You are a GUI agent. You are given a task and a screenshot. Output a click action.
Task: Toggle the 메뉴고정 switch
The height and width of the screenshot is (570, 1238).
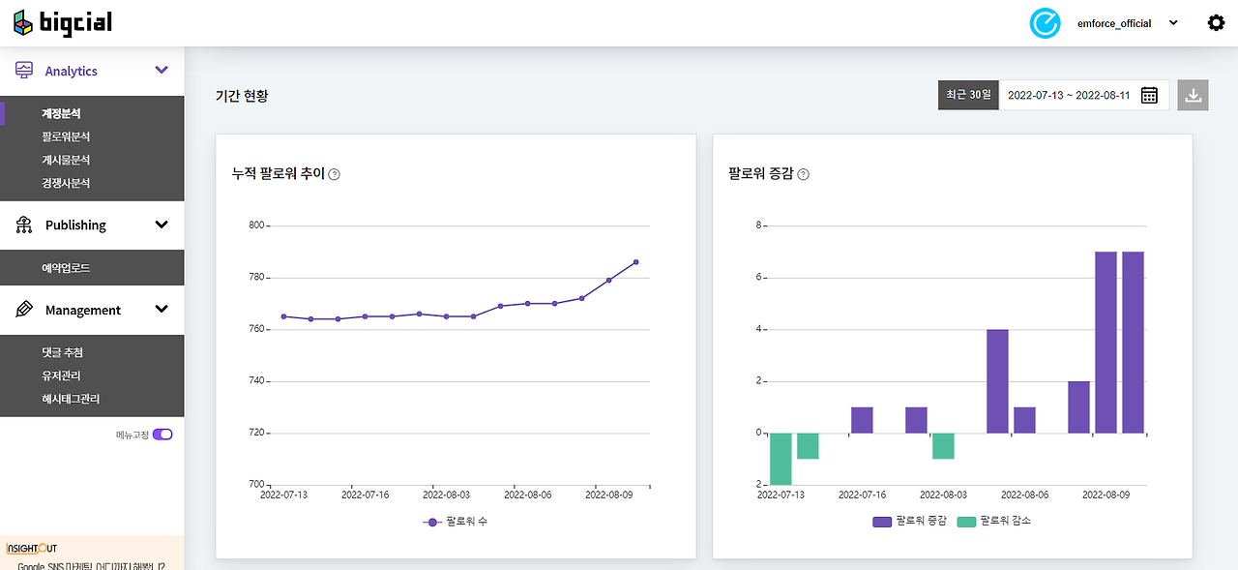click(162, 435)
